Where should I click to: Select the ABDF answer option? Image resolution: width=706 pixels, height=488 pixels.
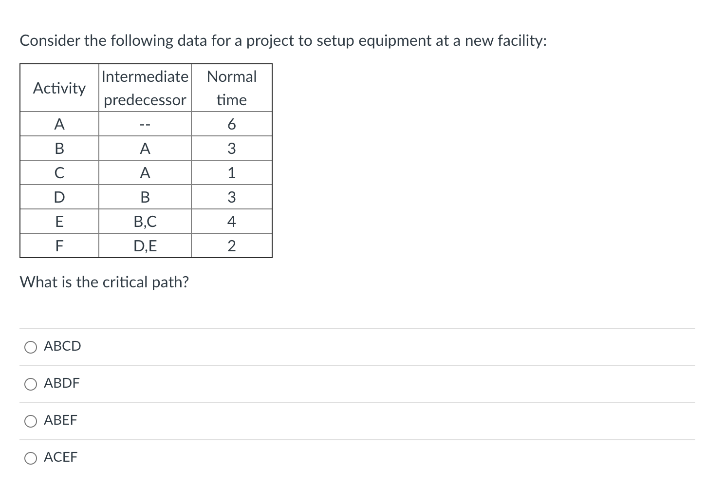pyautogui.click(x=31, y=384)
